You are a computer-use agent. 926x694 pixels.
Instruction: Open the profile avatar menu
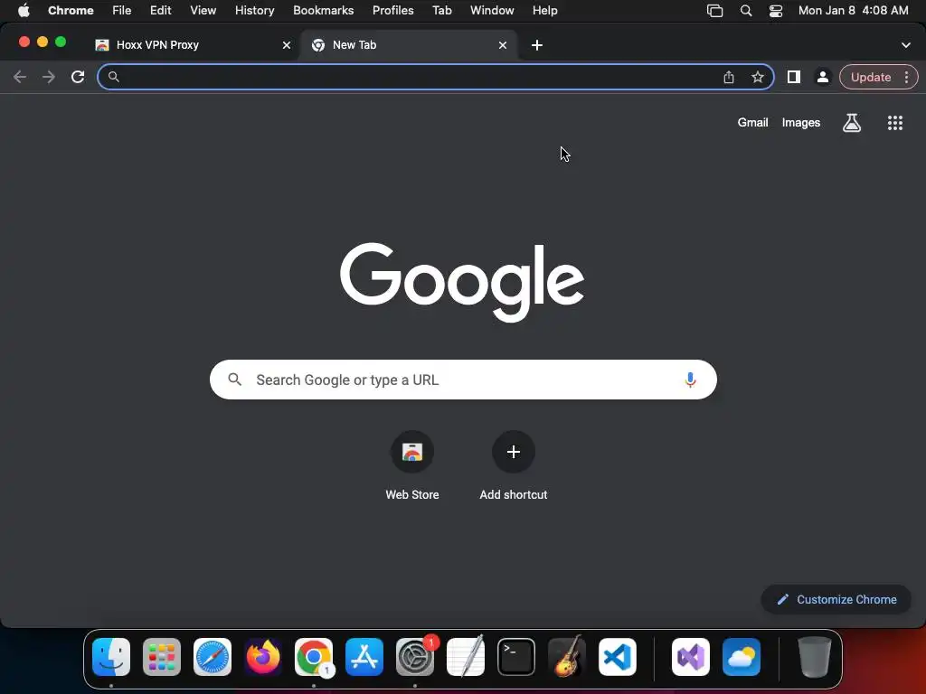823,77
